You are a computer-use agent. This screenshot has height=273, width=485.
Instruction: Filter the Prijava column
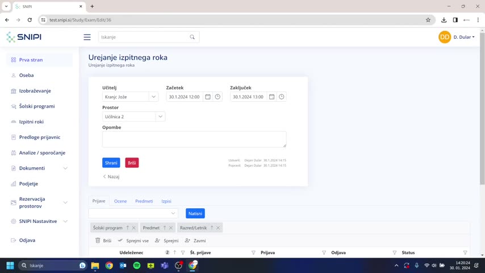324,253
